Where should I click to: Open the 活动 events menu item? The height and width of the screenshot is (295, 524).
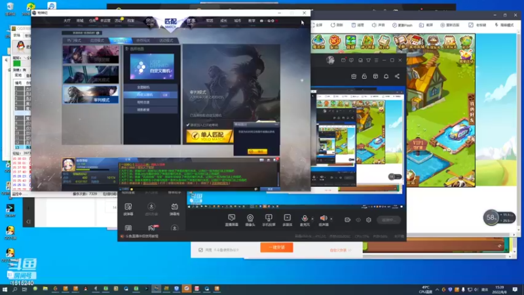[x=118, y=21]
